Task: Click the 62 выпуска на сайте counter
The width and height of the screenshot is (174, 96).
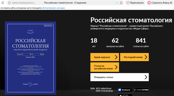Action: [115, 43]
